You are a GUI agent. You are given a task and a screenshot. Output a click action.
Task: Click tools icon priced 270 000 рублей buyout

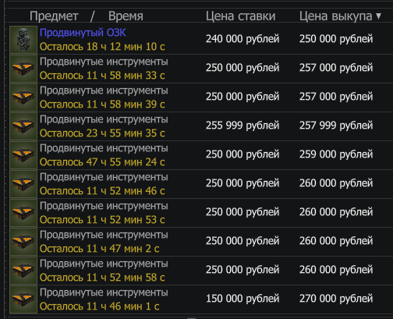[x=23, y=300]
